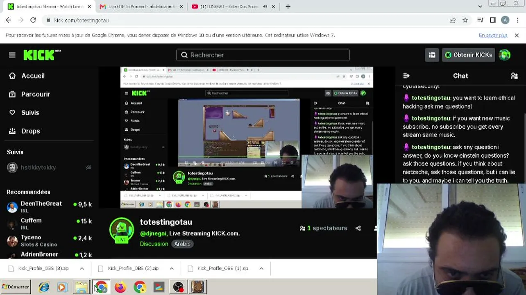The width and height of the screenshot is (526, 295).
Task: Switch to the DJNEGAI YouTube tab
Action: (230, 7)
